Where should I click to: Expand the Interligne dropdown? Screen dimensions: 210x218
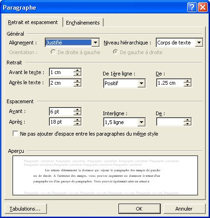click(141, 122)
